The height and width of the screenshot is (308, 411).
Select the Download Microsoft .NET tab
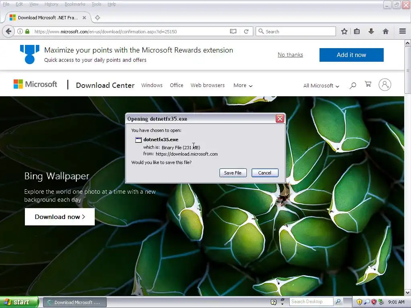48,18
